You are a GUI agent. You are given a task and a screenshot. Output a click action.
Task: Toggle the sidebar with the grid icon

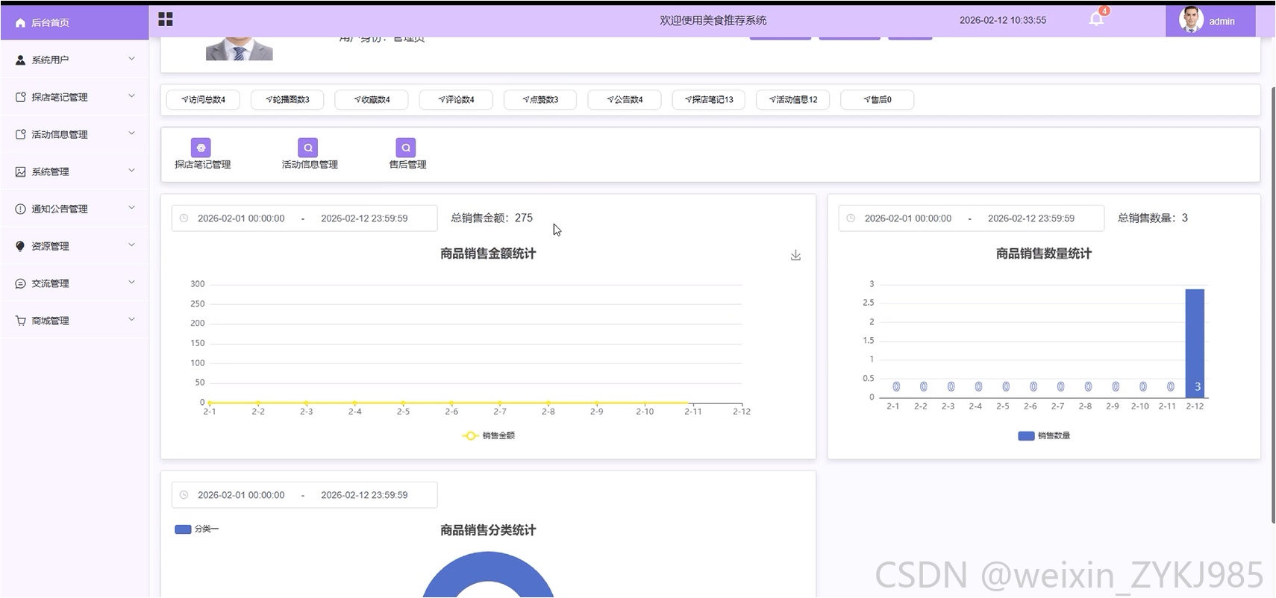pyautogui.click(x=166, y=19)
